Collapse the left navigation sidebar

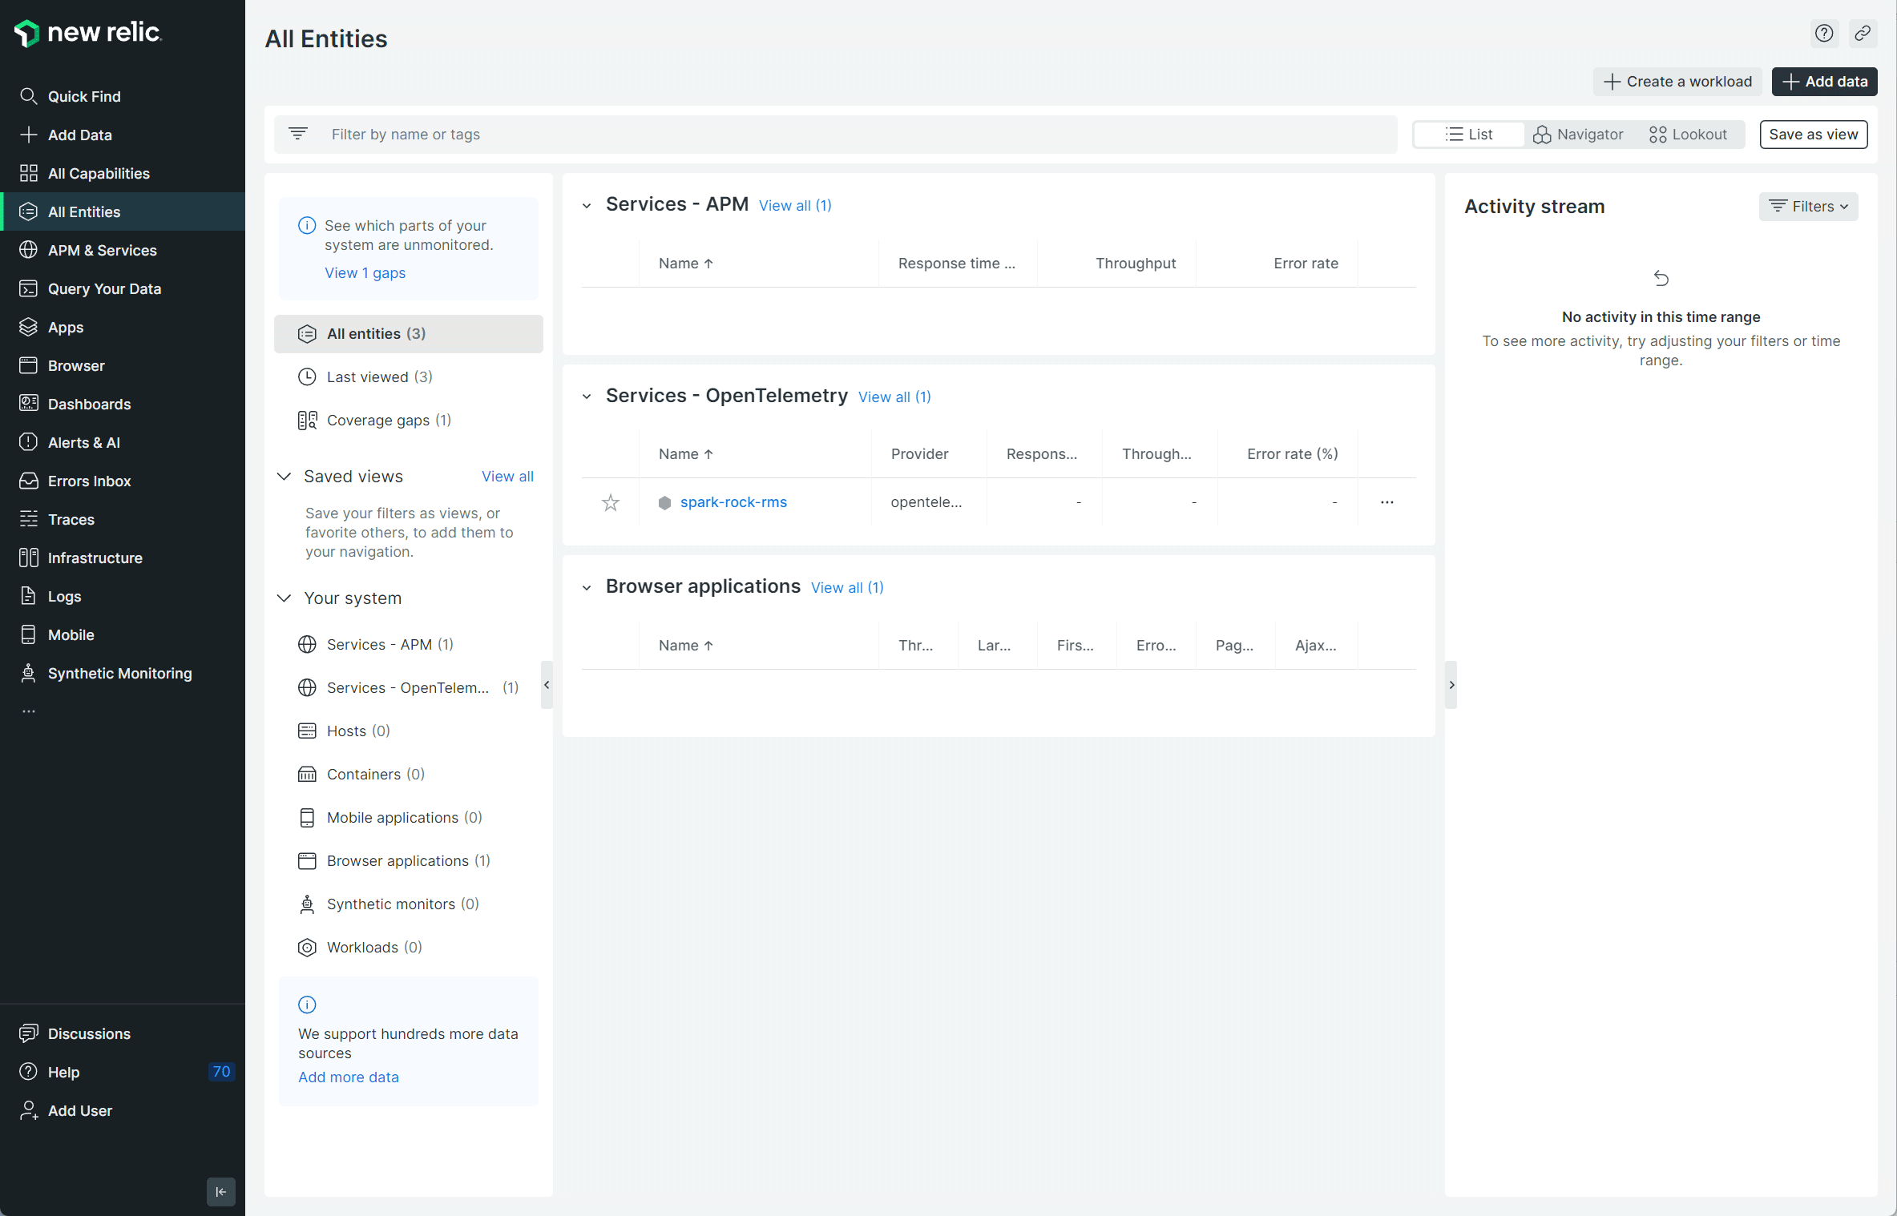tap(221, 1191)
